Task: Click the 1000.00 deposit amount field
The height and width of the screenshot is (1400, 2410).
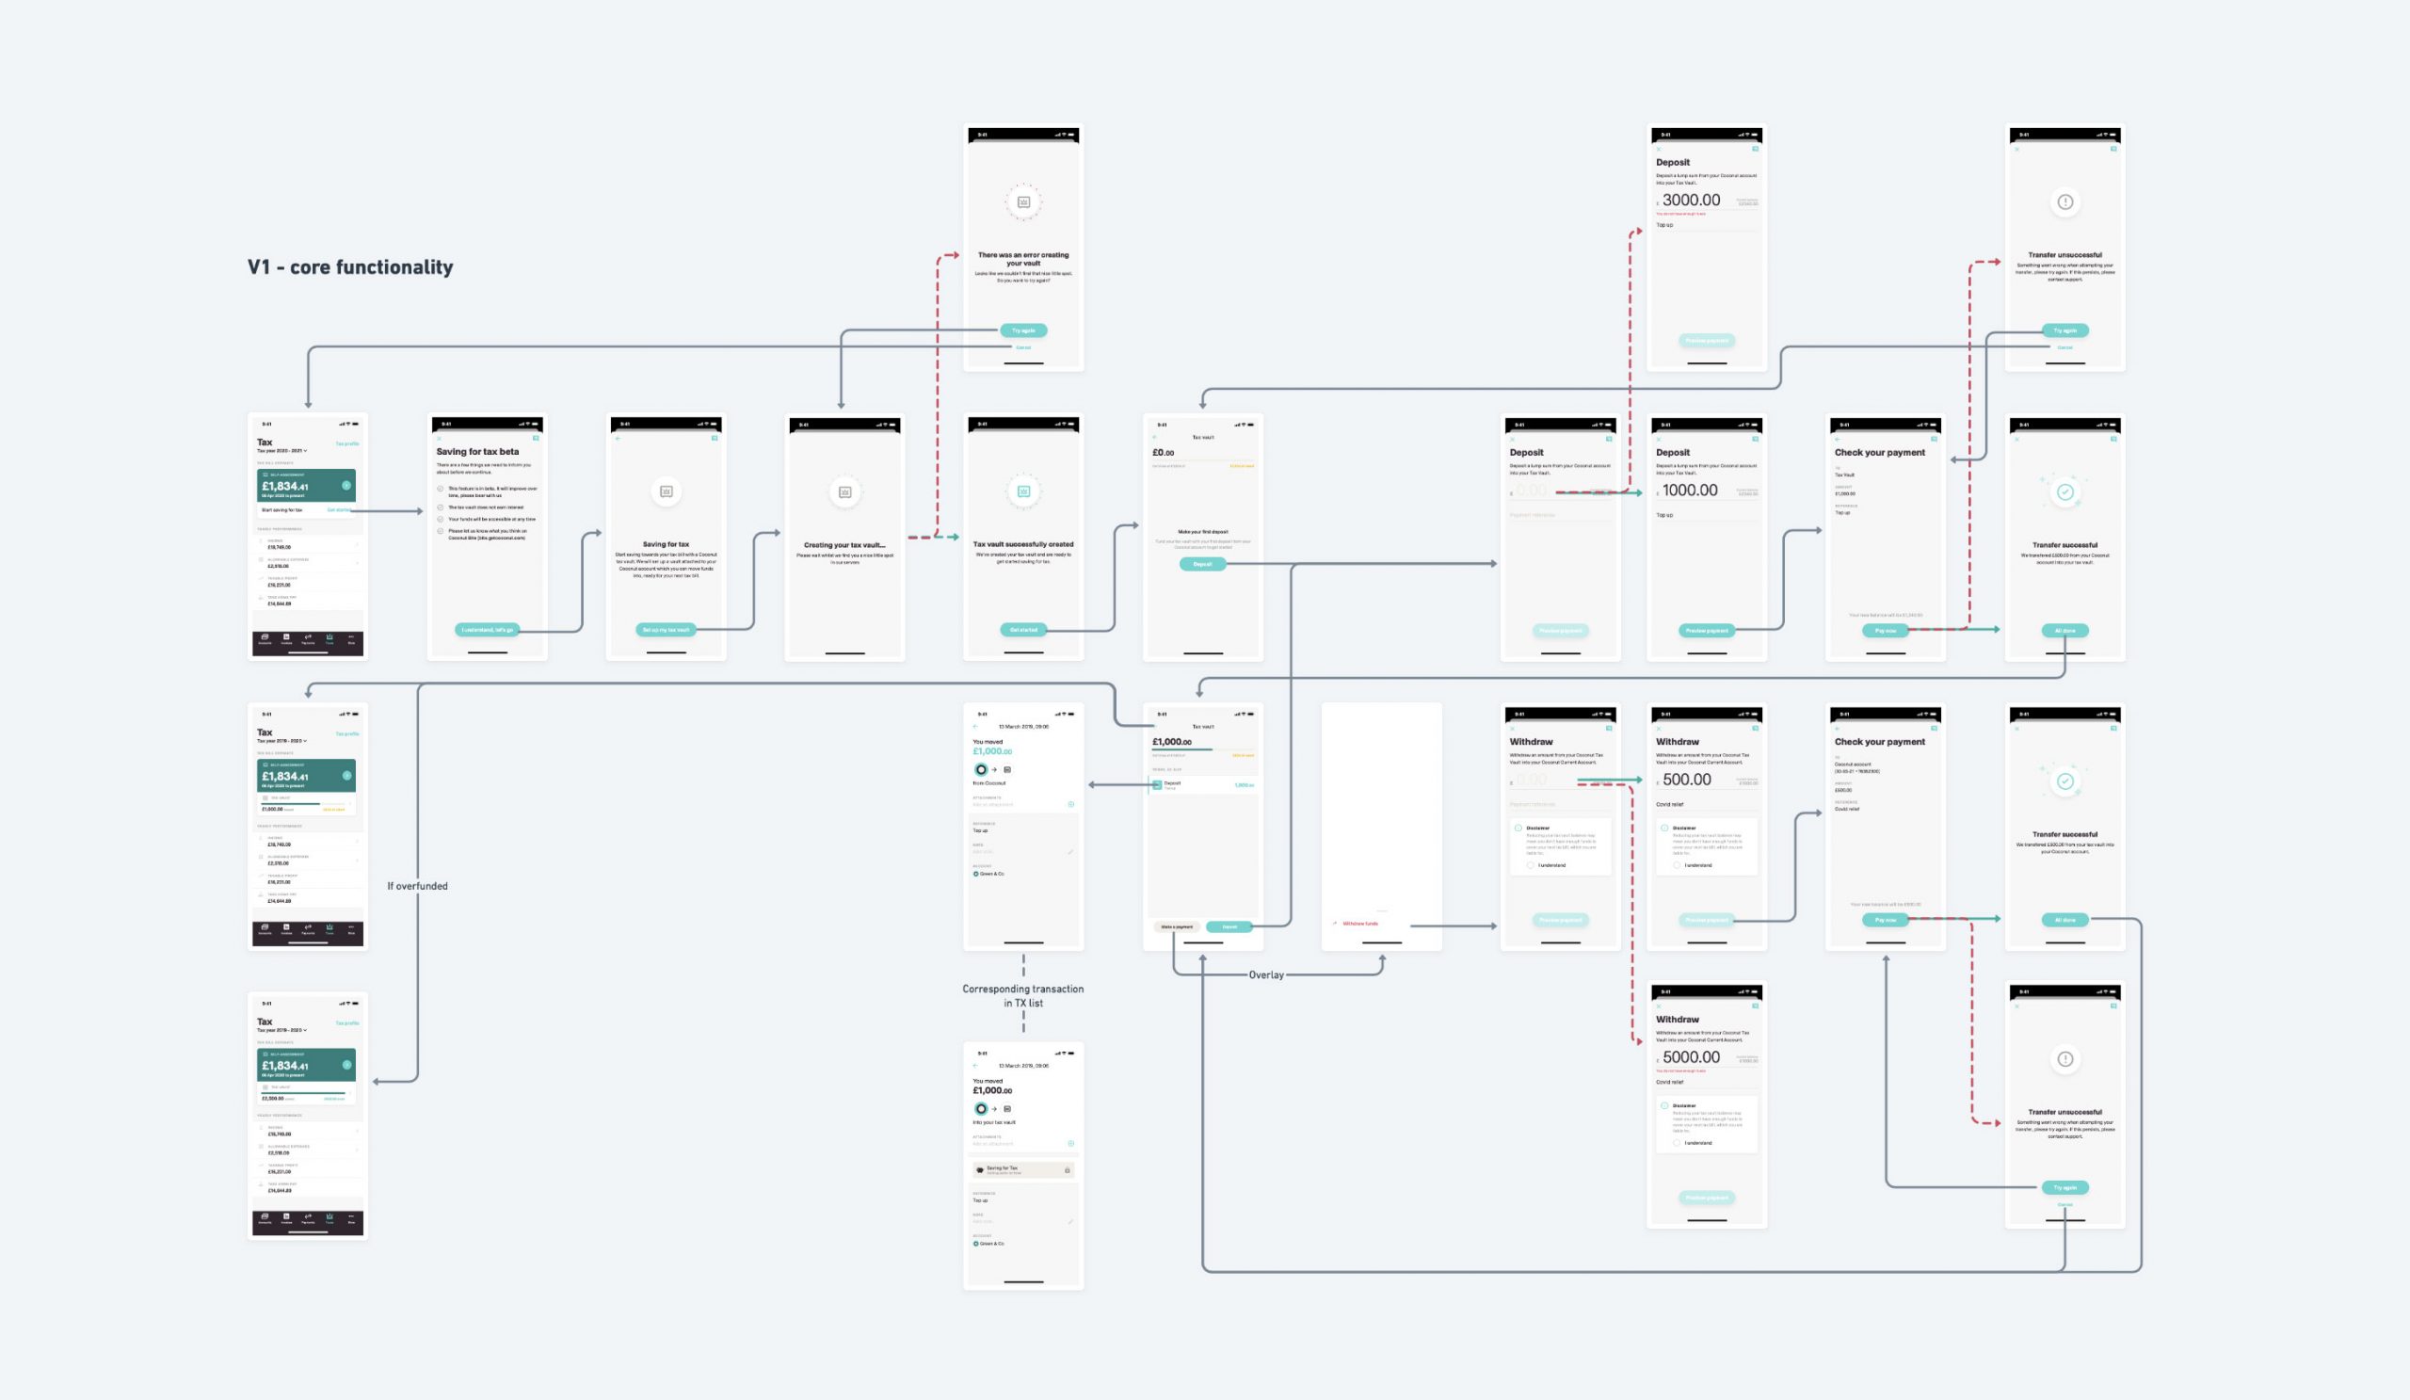Action: tap(1690, 491)
